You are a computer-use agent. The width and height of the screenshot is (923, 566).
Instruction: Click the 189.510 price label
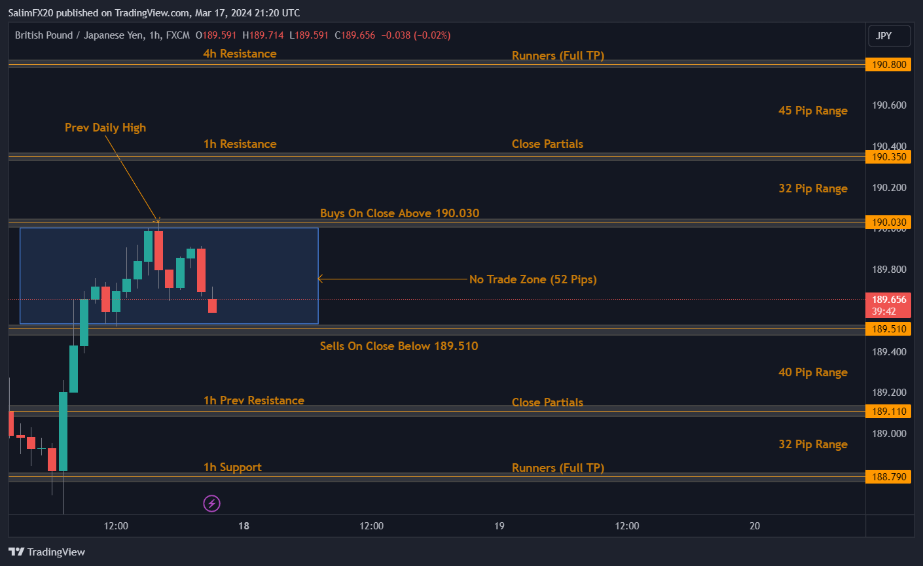pos(888,329)
